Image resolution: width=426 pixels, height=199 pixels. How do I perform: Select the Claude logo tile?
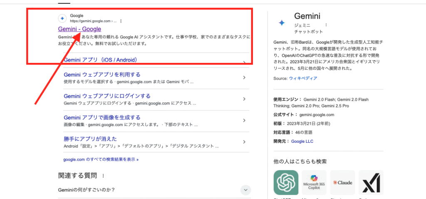click(342, 182)
